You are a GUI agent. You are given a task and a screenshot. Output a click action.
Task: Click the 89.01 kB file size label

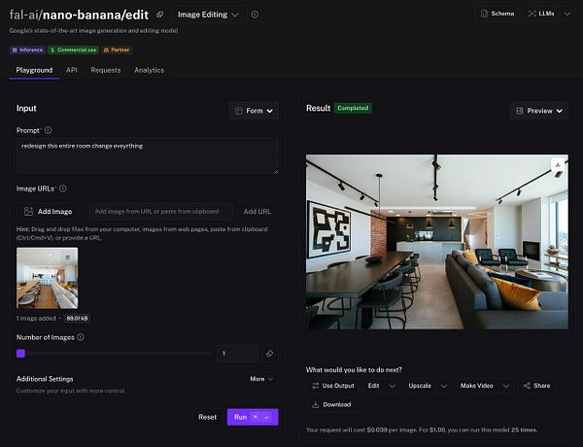(78, 319)
